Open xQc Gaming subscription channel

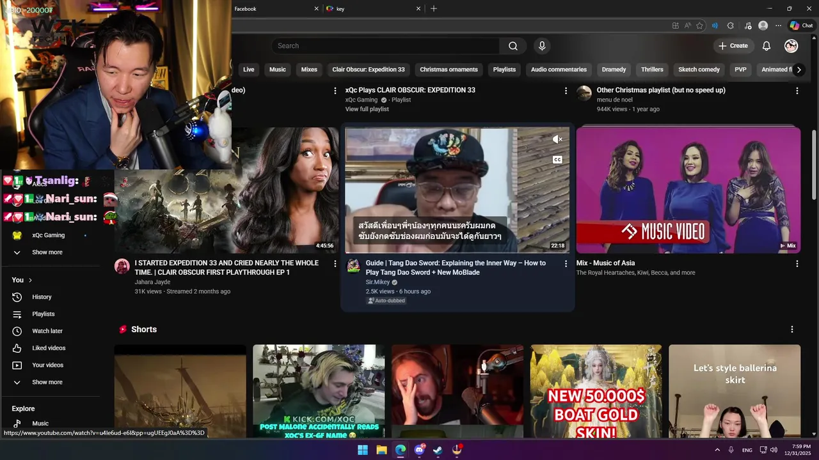pos(48,235)
